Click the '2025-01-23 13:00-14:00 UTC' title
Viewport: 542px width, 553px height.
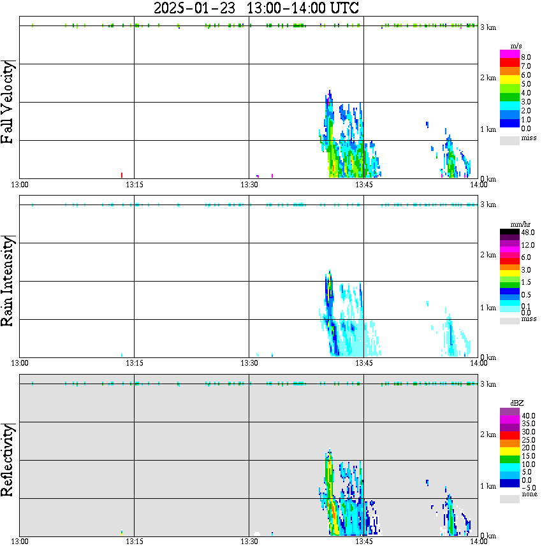coord(256,8)
